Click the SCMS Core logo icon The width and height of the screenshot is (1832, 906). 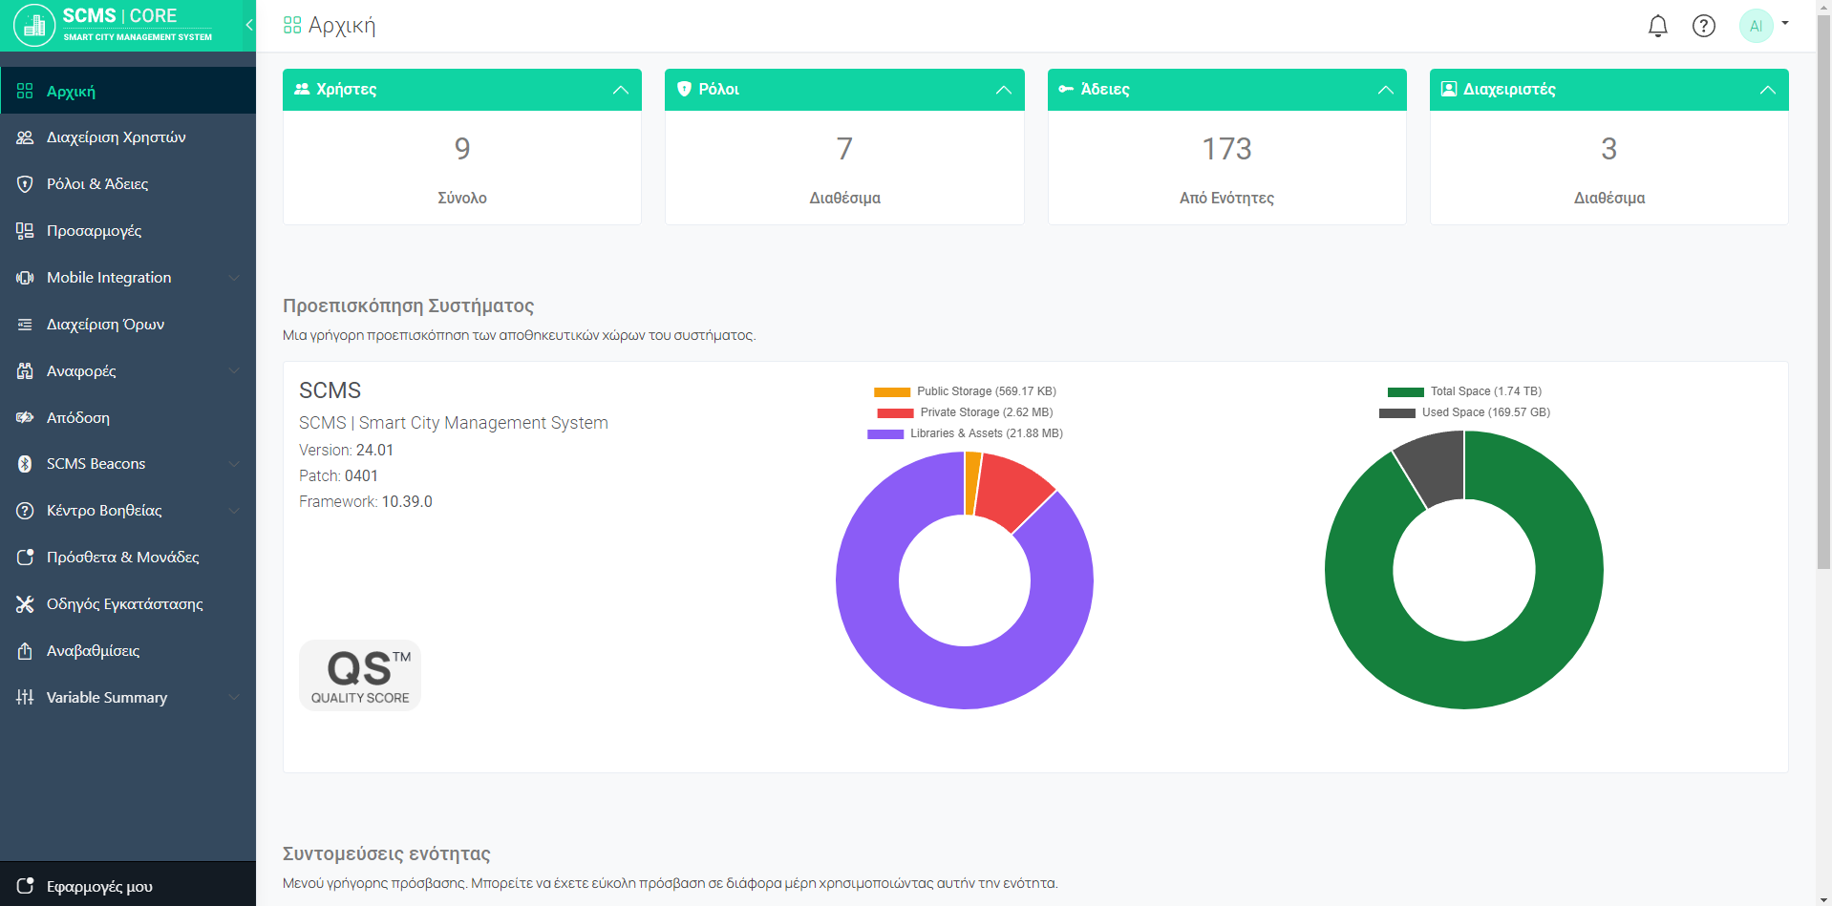coord(34,26)
